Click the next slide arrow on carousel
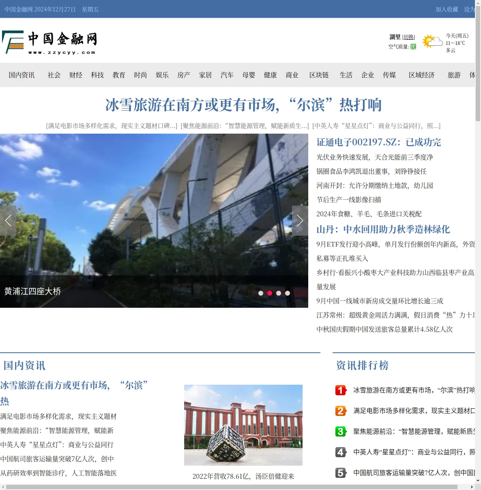481x490 pixels. click(300, 221)
